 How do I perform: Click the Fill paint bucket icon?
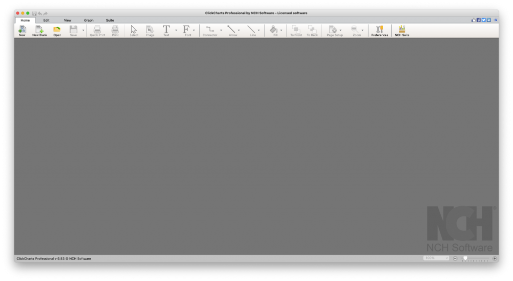pyautogui.click(x=274, y=31)
